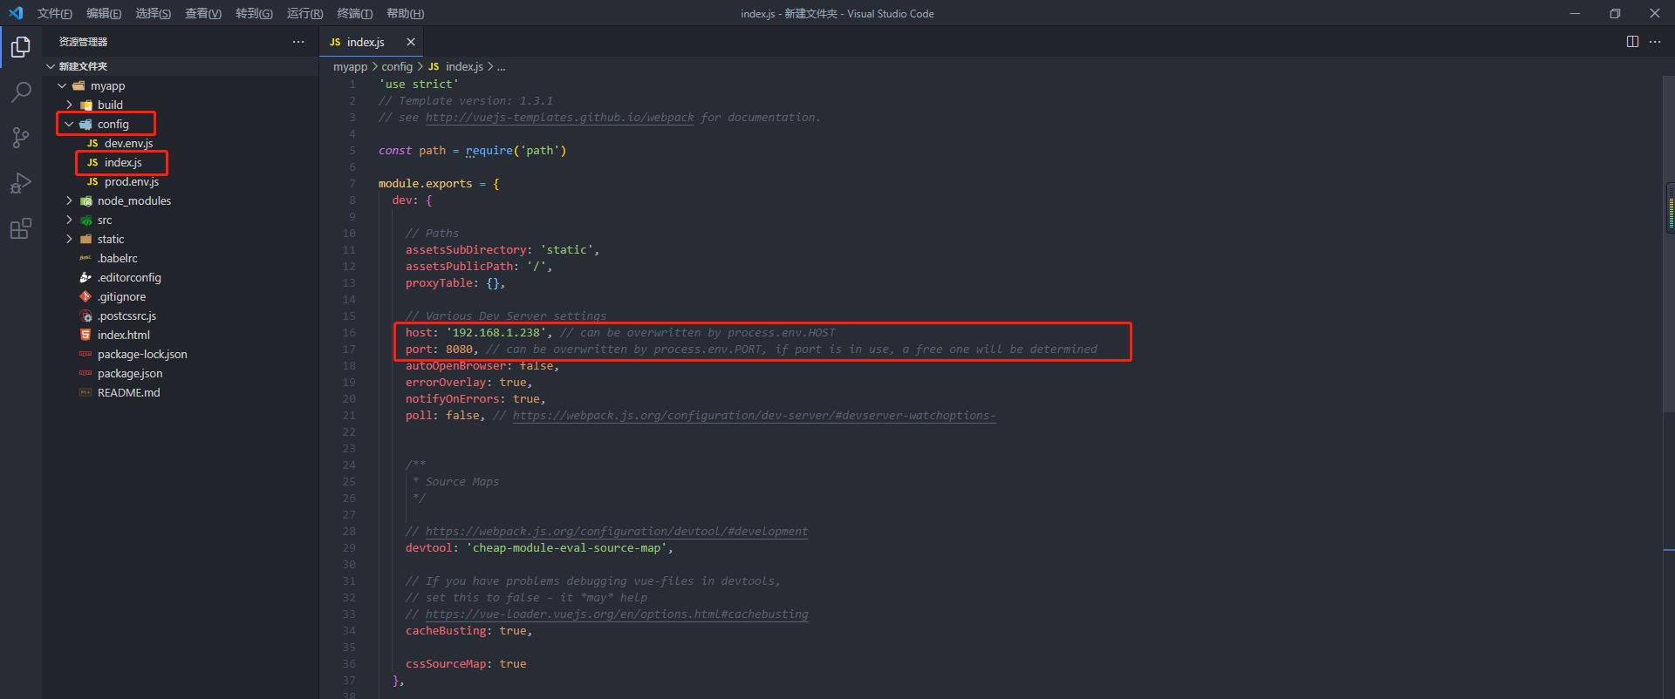Open the 运行(R) menu
The height and width of the screenshot is (699, 1675).
(304, 13)
